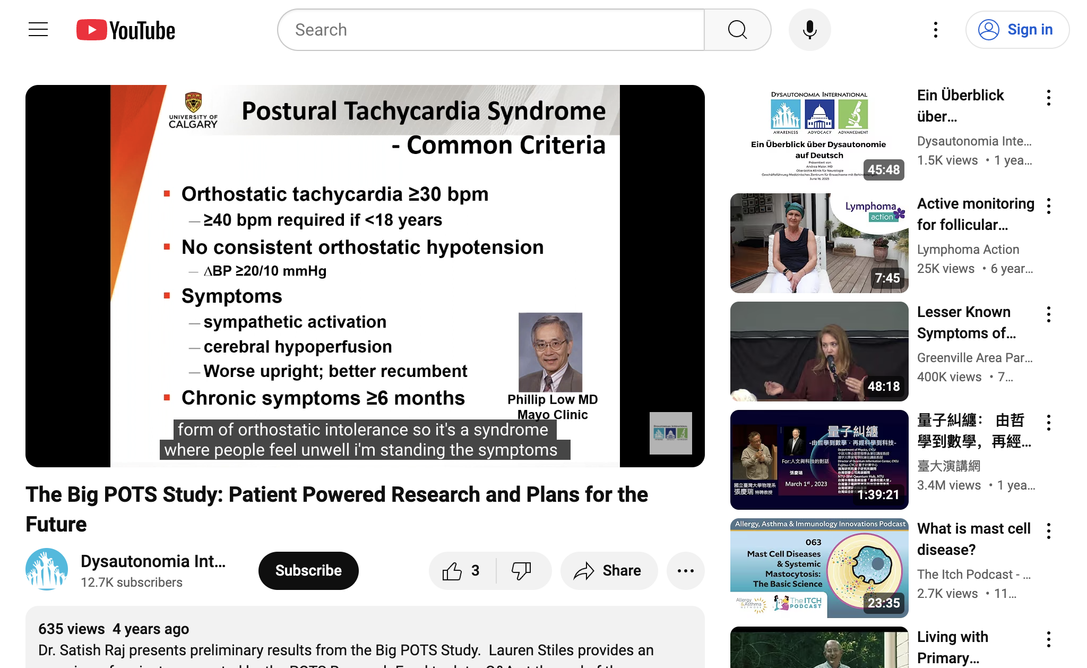The image size is (1087, 668).
Task: Click the Sign in button
Action: pyautogui.click(x=1017, y=30)
